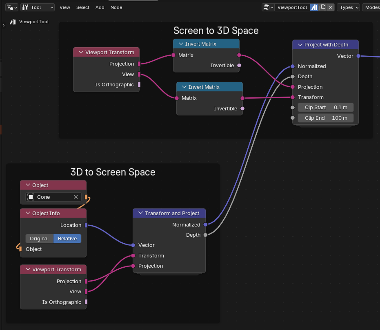Select the Relative transform space option
This screenshot has height=330, width=380.
coord(67,239)
